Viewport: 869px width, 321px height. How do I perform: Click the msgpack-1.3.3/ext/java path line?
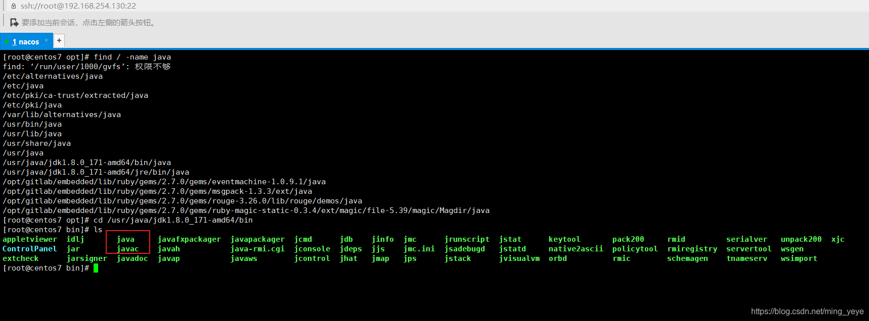157,191
